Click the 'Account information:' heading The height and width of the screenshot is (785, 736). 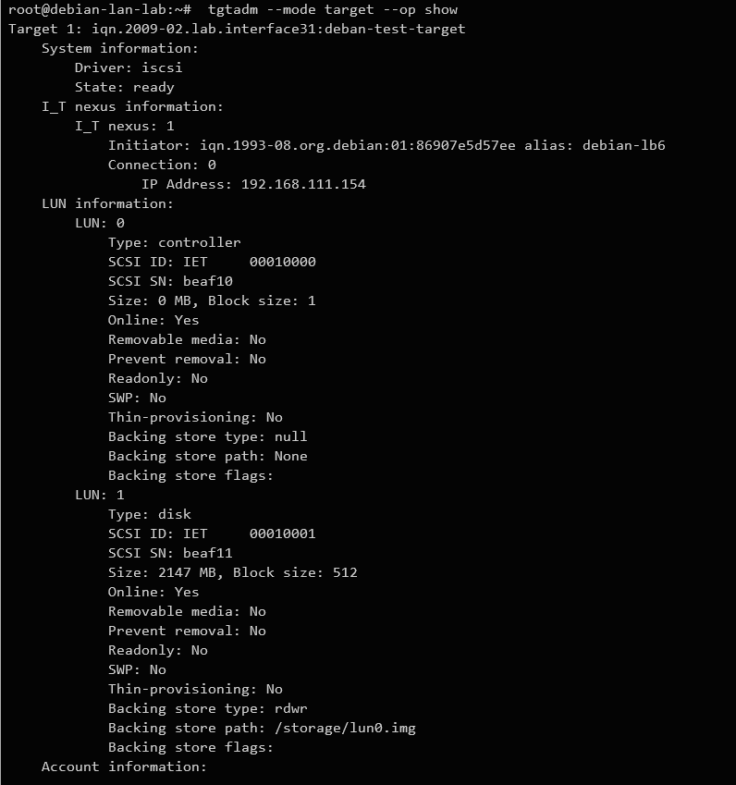pyautogui.click(x=124, y=767)
